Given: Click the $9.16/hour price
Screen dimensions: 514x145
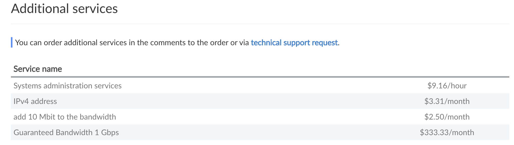Looking at the screenshot, I should pos(447,86).
